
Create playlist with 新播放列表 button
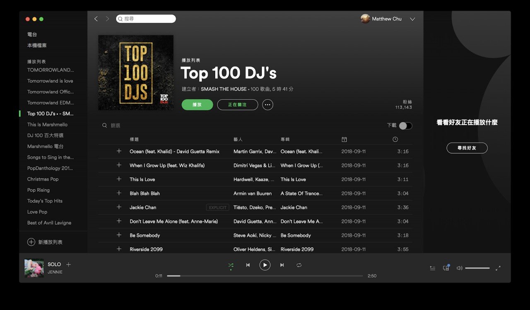(x=45, y=242)
